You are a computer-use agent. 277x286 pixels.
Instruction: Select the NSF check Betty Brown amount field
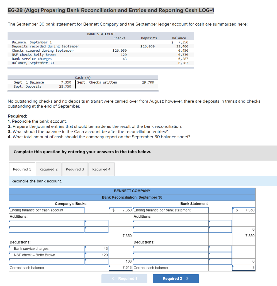tap(96, 255)
